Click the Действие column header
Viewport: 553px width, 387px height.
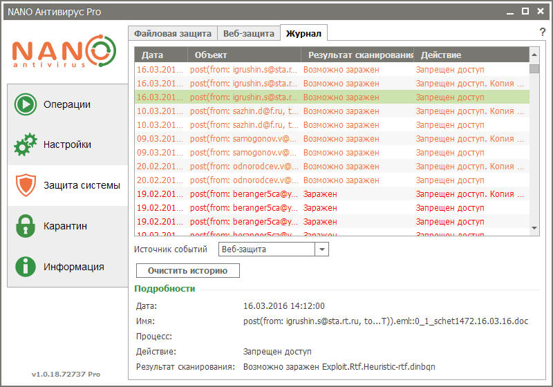[x=471, y=55]
